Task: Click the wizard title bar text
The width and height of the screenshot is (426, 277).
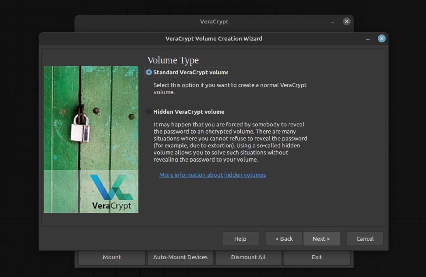Action: 214,38
